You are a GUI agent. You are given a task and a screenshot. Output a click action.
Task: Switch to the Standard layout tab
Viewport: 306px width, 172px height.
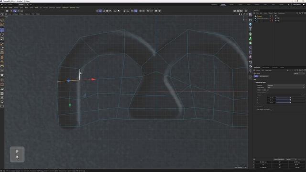tap(214, 4)
